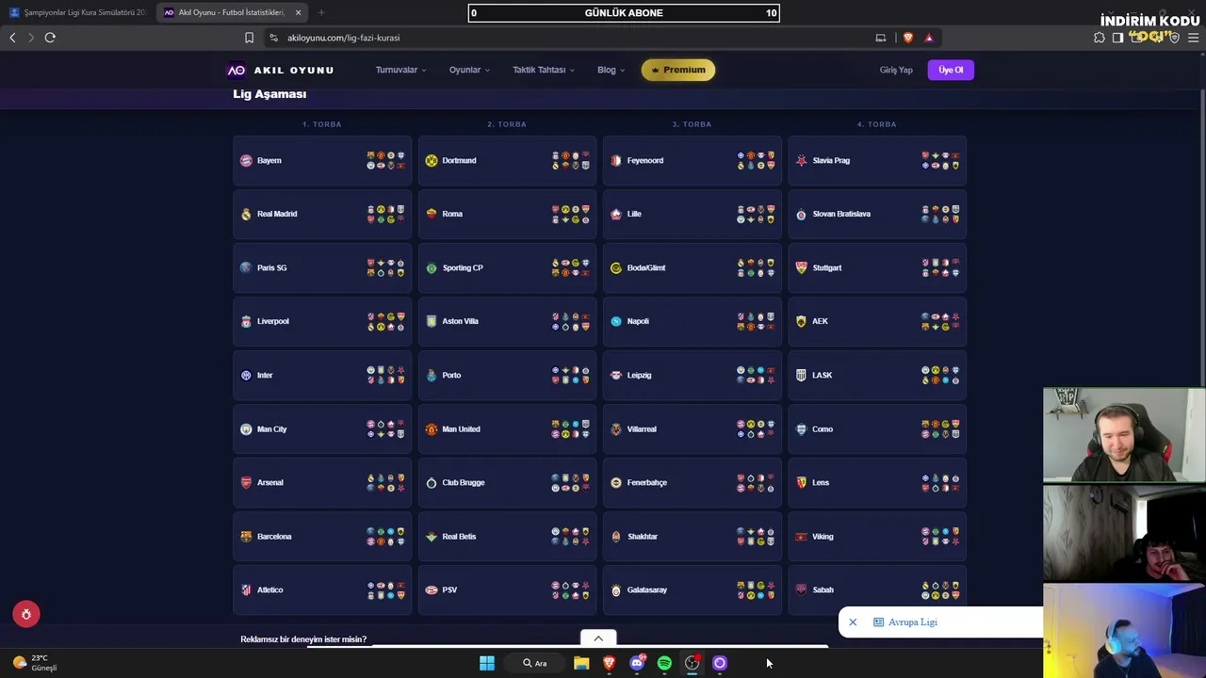Open Discord from the taskbar
Image resolution: width=1206 pixels, height=678 pixels.
pyautogui.click(x=637, y=664)
